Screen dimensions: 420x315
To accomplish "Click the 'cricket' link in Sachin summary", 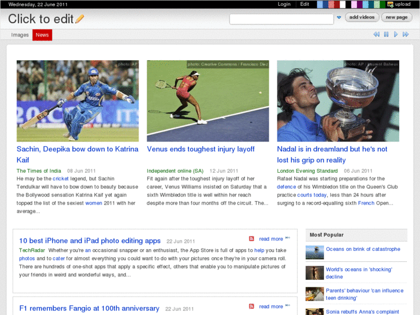I will pyautogui.click(x=61, y=179).
